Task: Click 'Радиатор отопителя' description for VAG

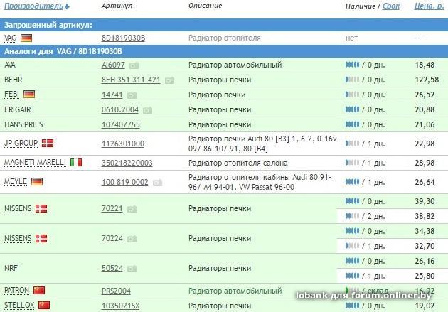Action: (225, 38)
